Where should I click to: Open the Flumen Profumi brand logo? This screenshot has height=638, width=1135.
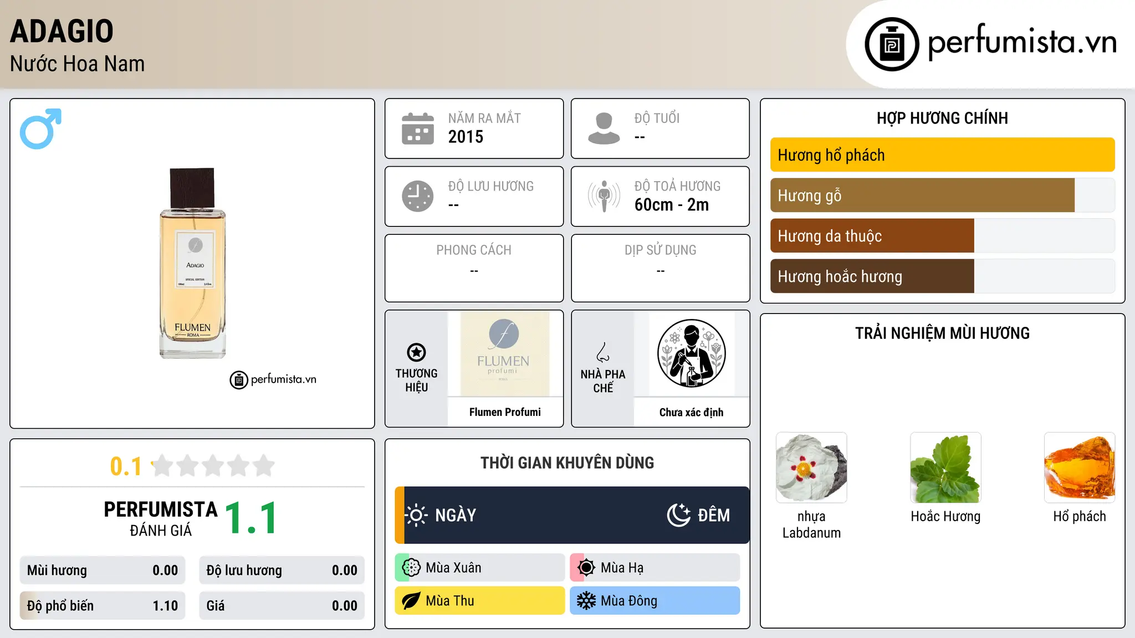click(x=504, y=353)
